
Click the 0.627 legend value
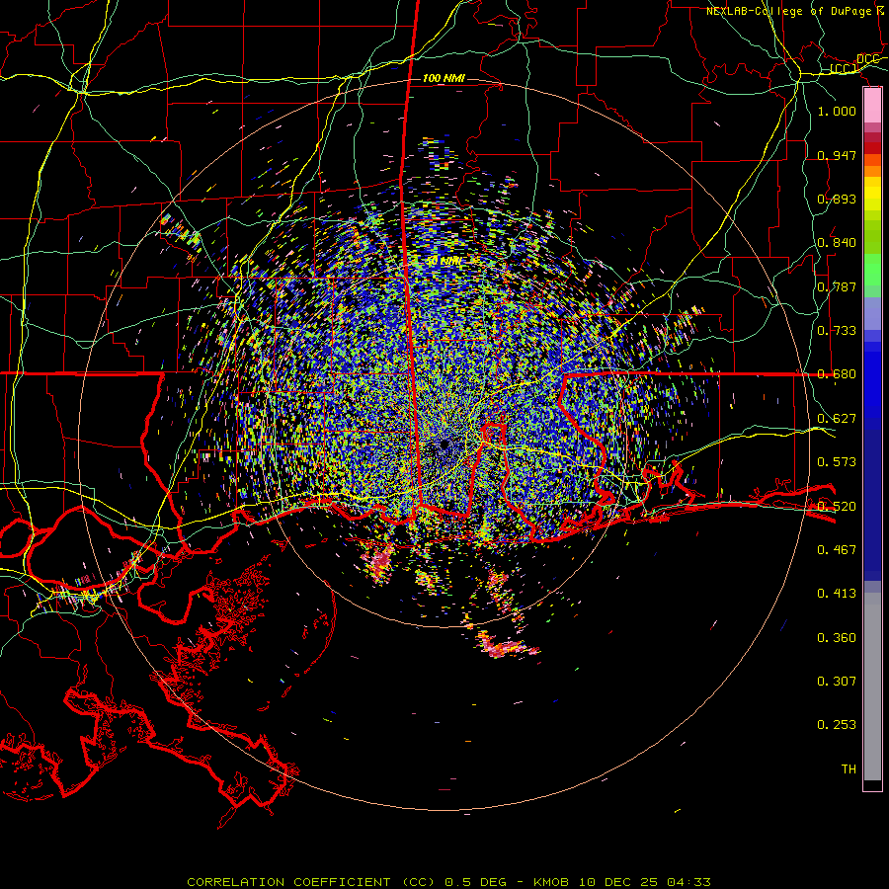(x=837, y=418)
